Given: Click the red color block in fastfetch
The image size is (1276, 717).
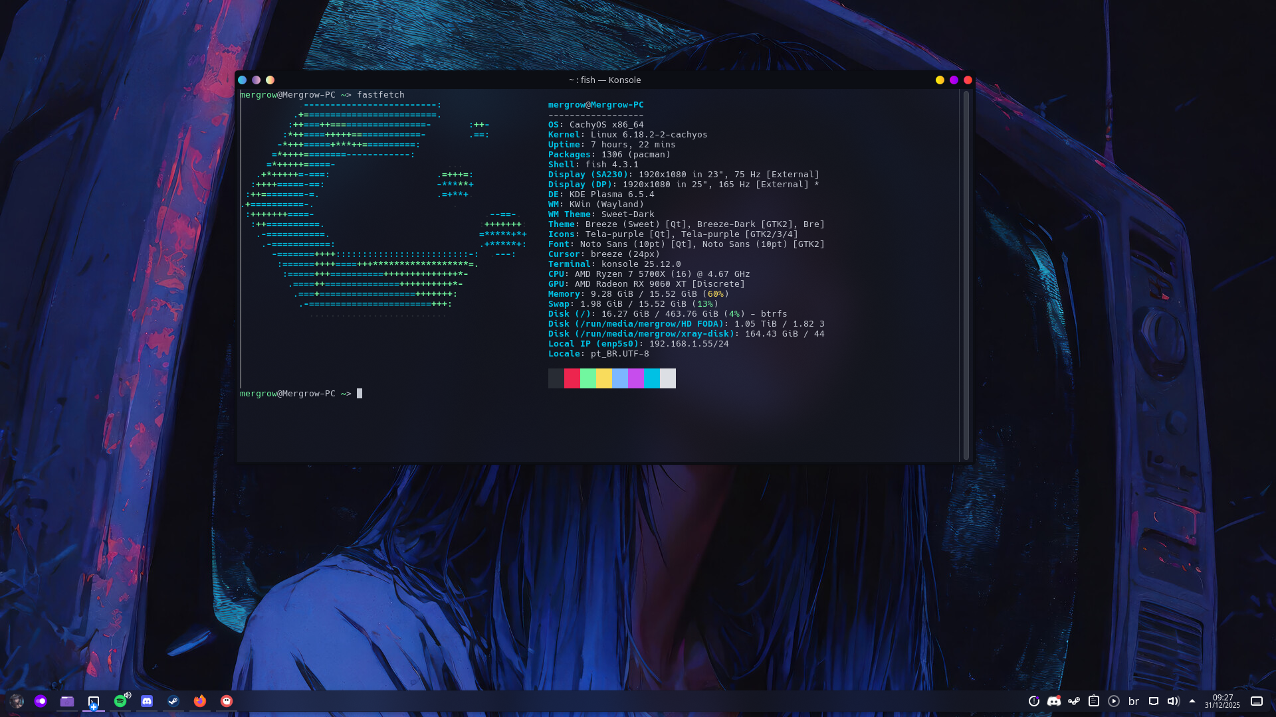Looking at the screenshot, I should click(572, 378).
